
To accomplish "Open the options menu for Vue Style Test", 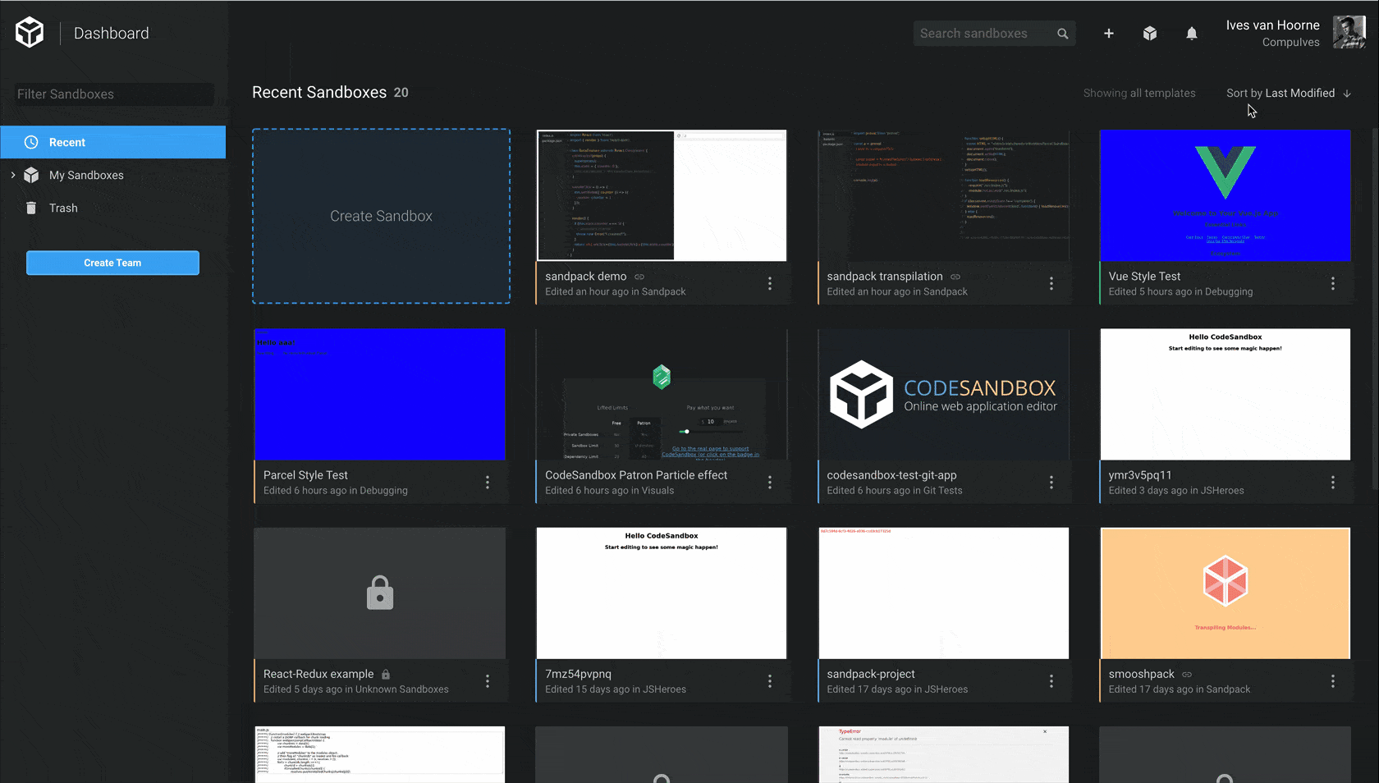I will click(1333, 284).
